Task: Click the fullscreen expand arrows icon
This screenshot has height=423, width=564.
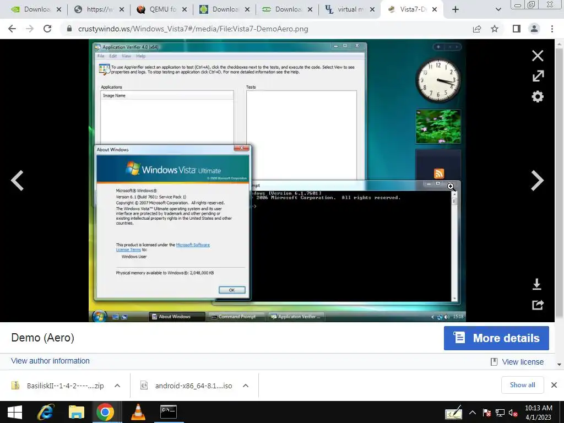Action: pos(538,76)
